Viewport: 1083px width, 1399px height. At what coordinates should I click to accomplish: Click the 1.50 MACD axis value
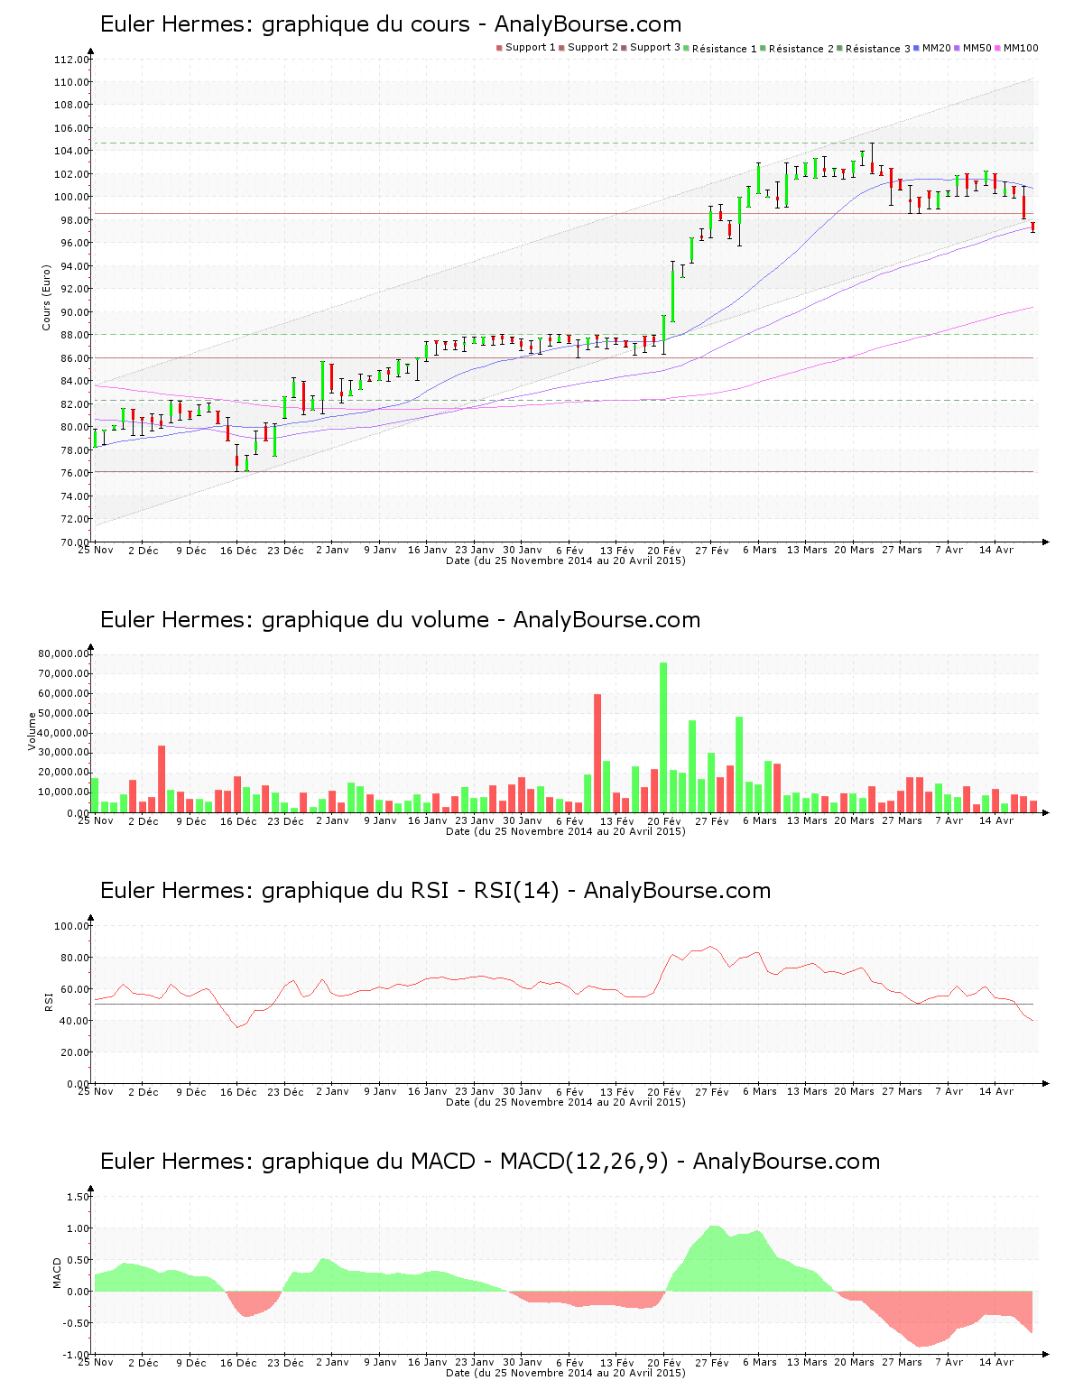tap(79, 1197)
